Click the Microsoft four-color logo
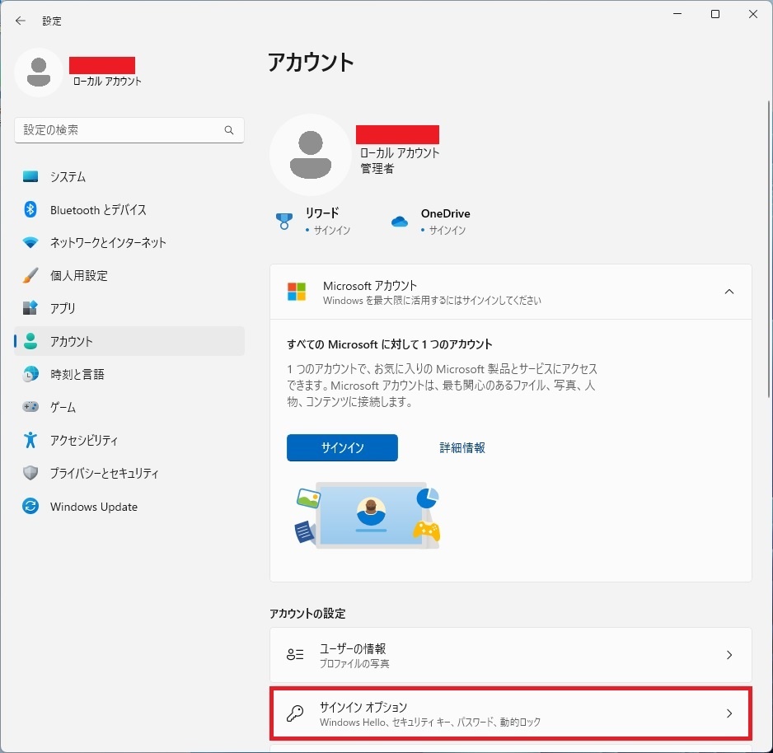 [297, 292]
